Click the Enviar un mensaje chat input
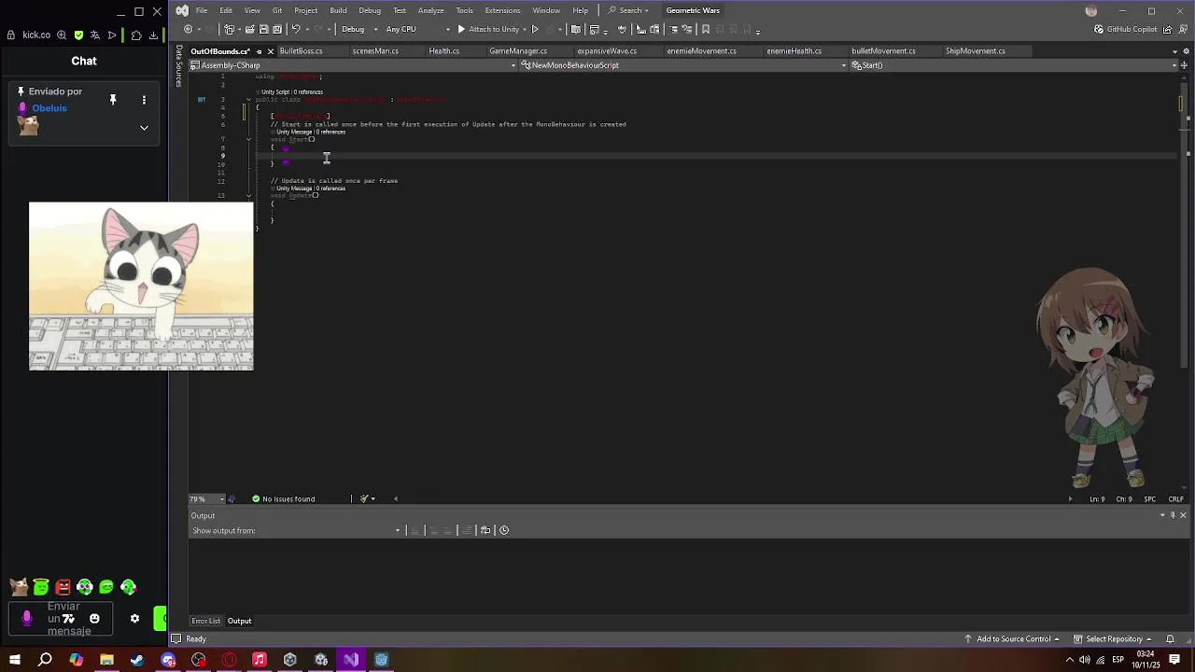Image resolution: width=1195 pixels, height=672 pixels. tap(61, 618)
